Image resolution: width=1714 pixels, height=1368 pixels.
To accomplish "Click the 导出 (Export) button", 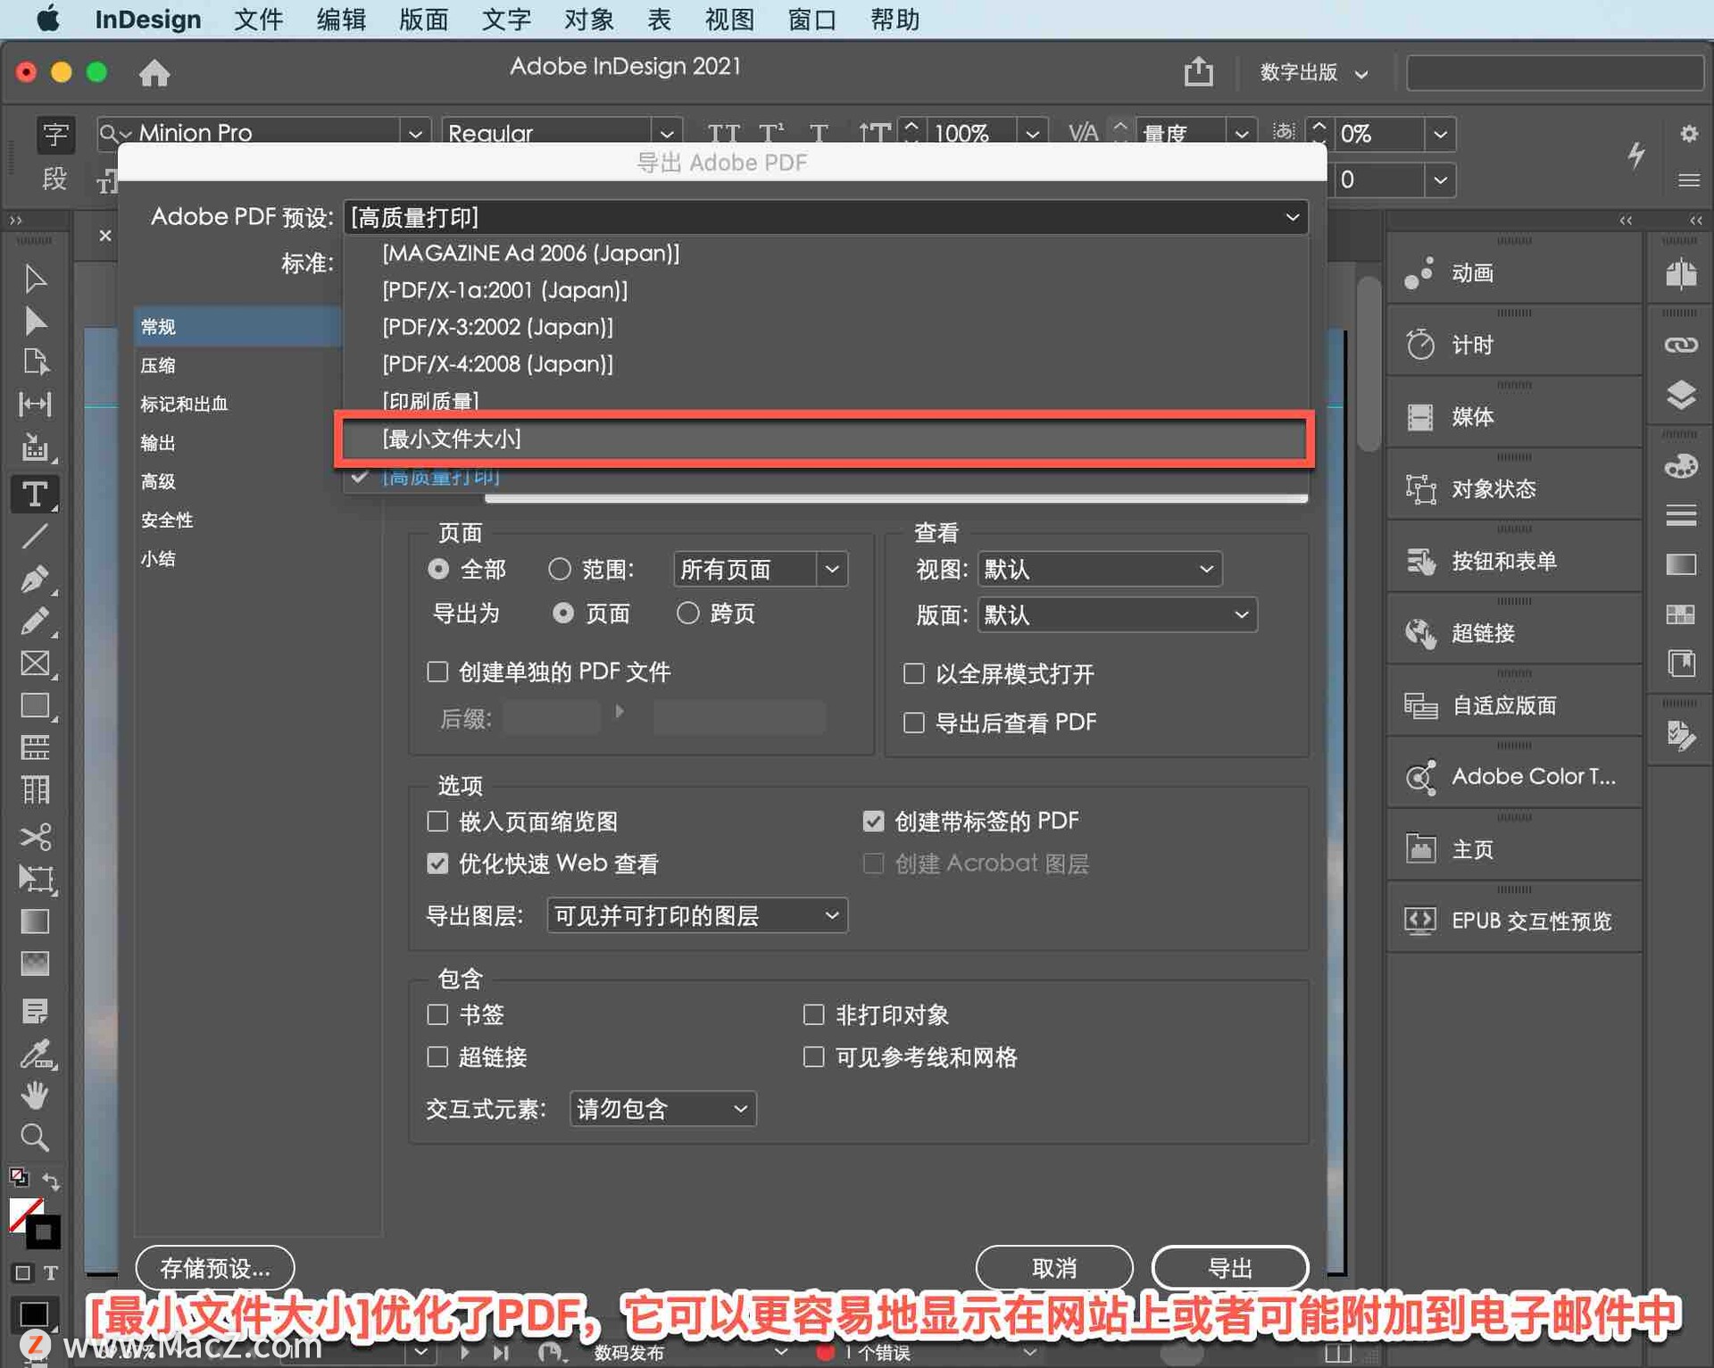I will pyautogui.click(x=1230, y=1267).
